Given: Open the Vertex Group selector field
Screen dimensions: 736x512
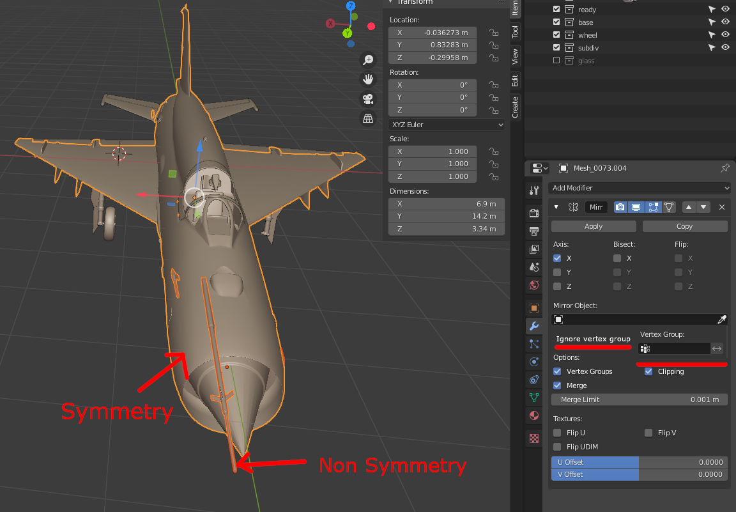Looking at the screenshot, I should [x=674, y=348].
